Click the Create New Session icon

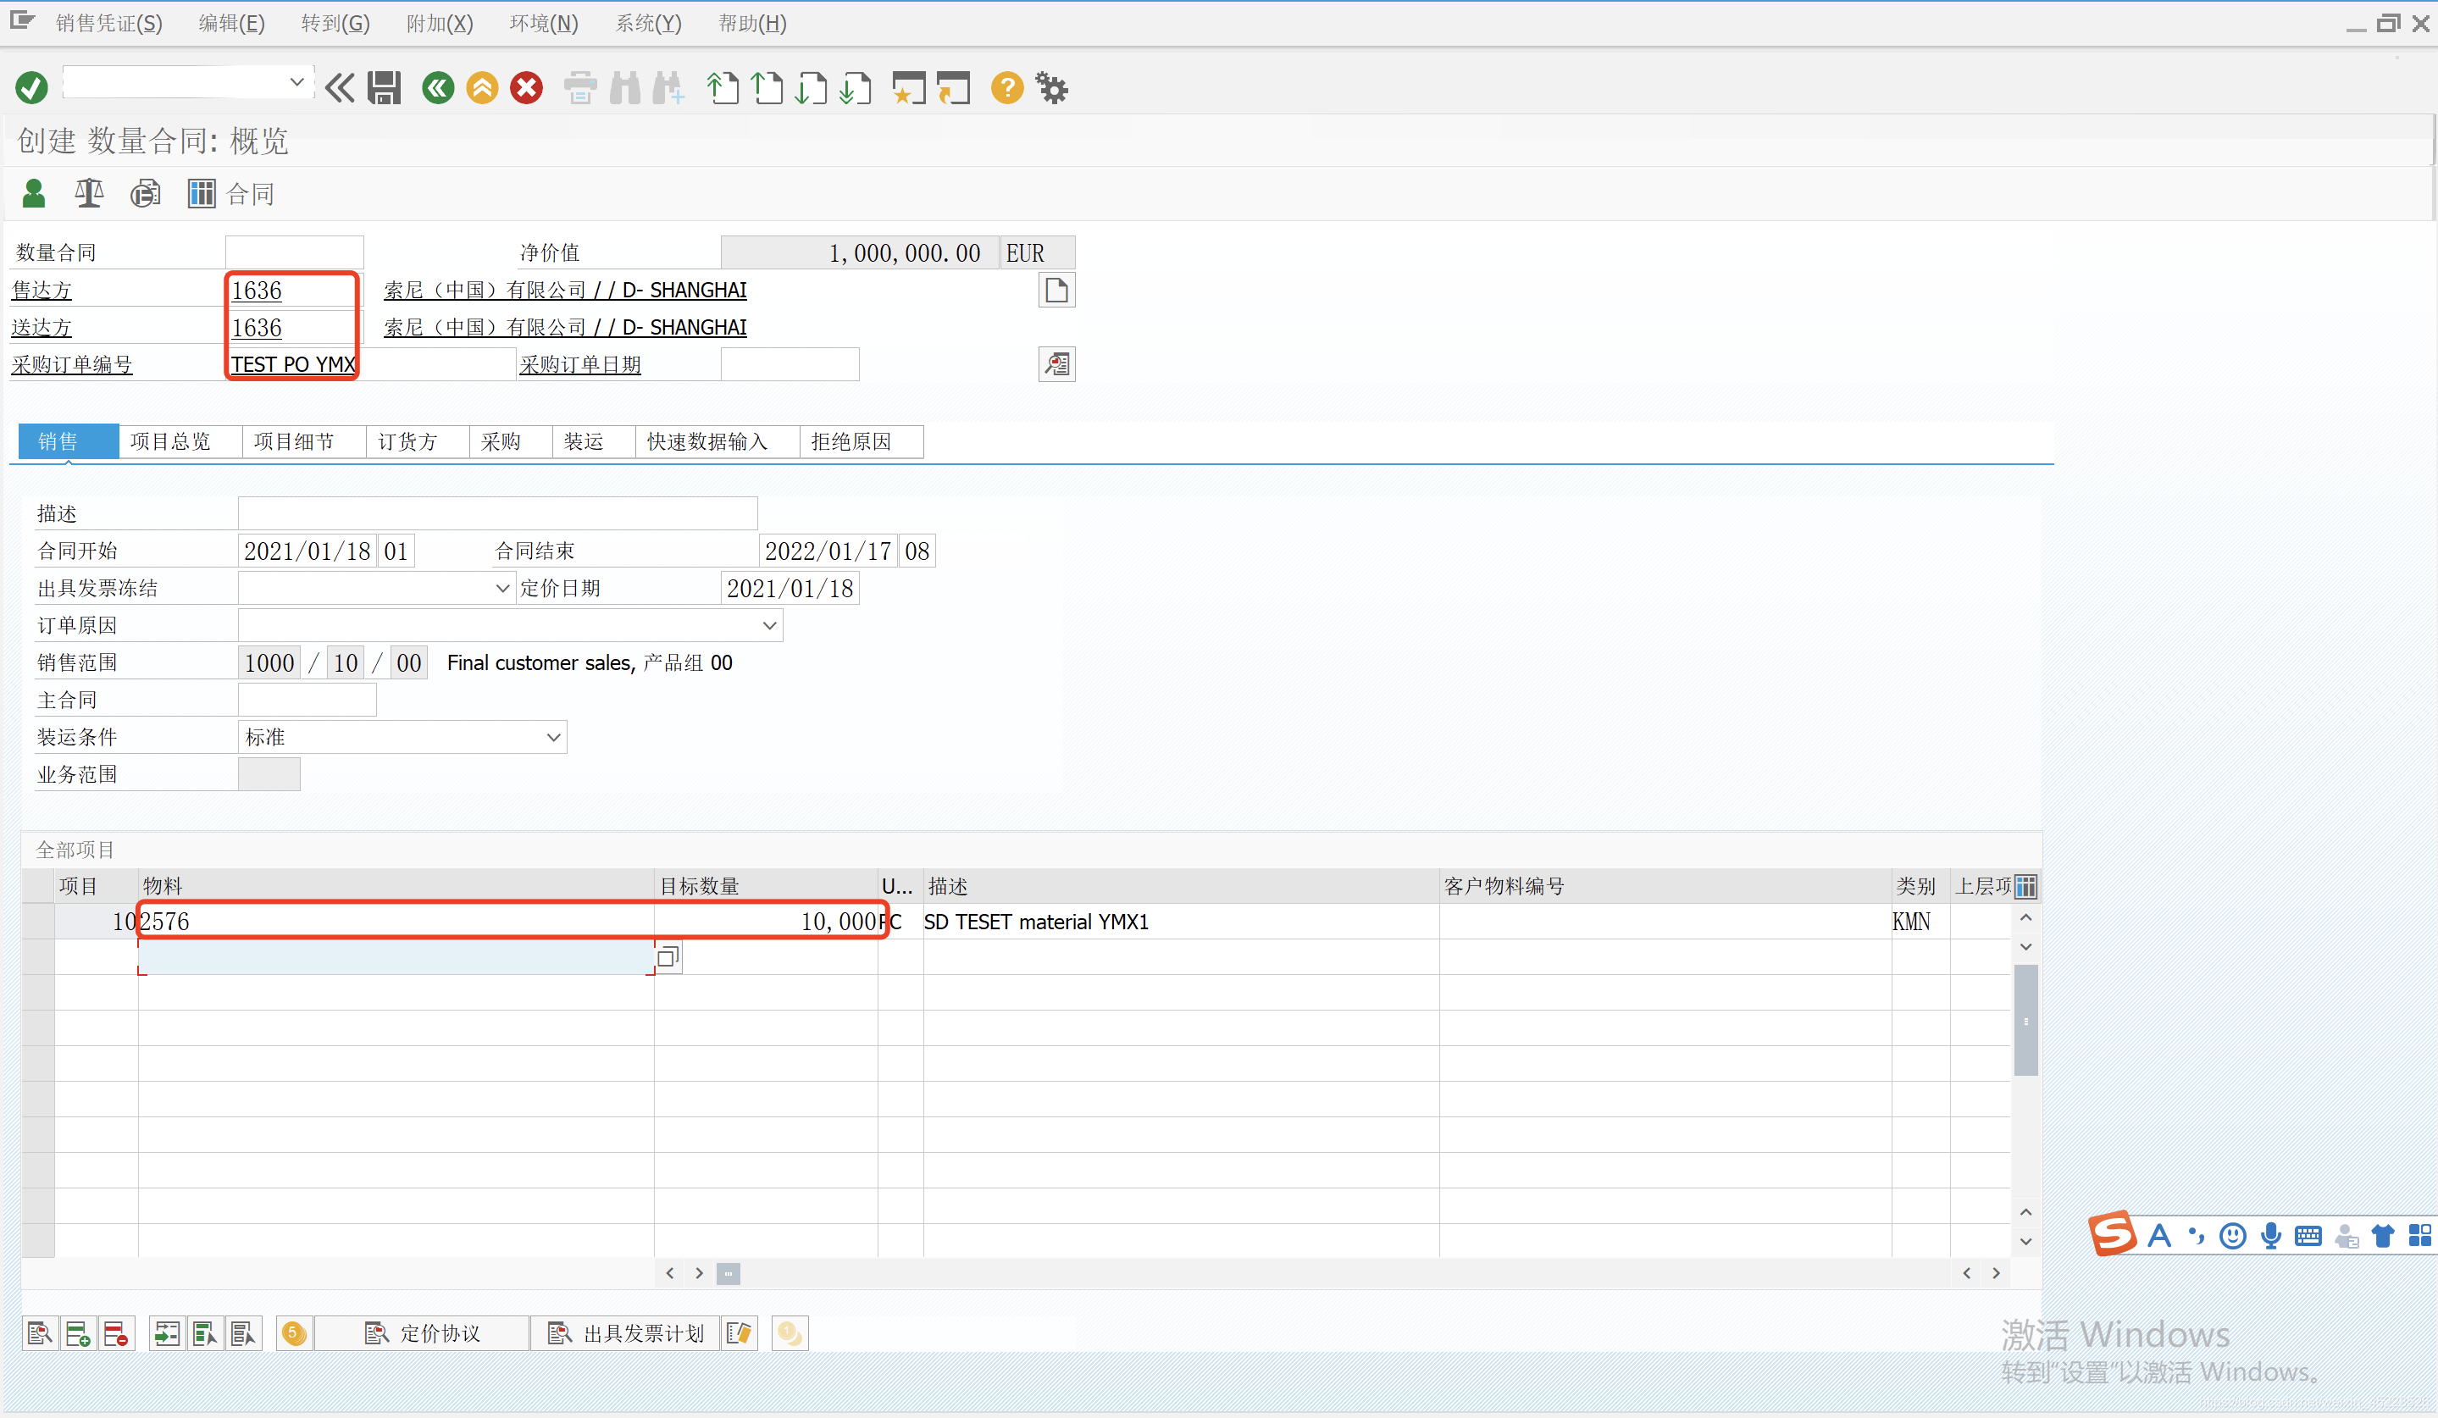[908, 88]
